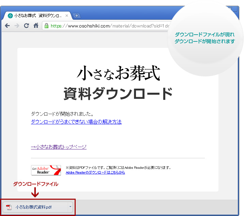Click the tab's green 小 favicon
The height and width of the screenshot is (216, 244).
coord(10,16)
